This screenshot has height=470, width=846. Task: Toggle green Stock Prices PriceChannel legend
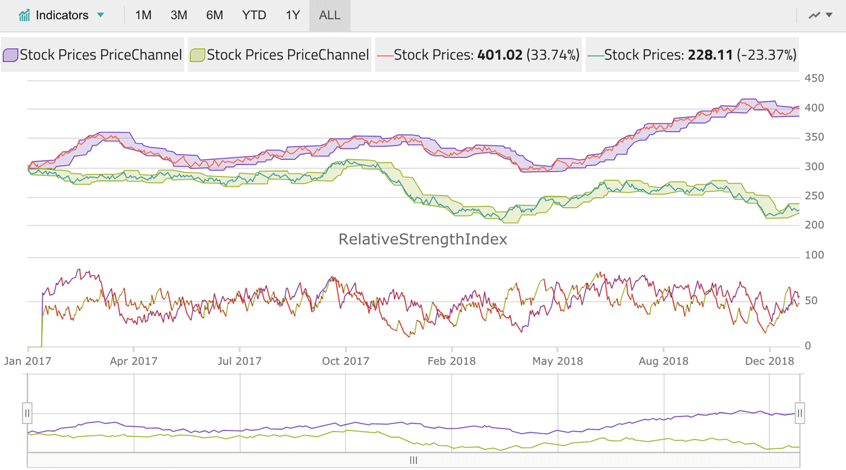pyautogui.click(x=280, y=55)
